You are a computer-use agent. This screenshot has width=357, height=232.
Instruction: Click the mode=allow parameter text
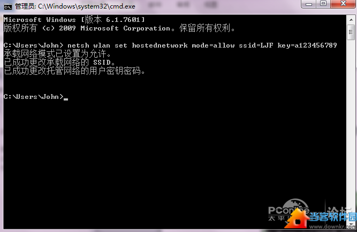pyautogui.click(x=213, y=45)
